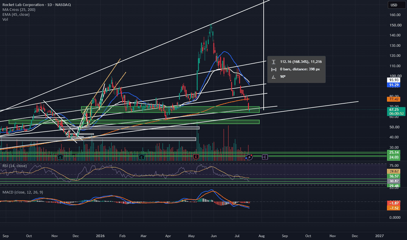Viewport: 407px width, 240px height.
Task: Click the green earnings E marker near March
Action: click(x=141, y=157)
